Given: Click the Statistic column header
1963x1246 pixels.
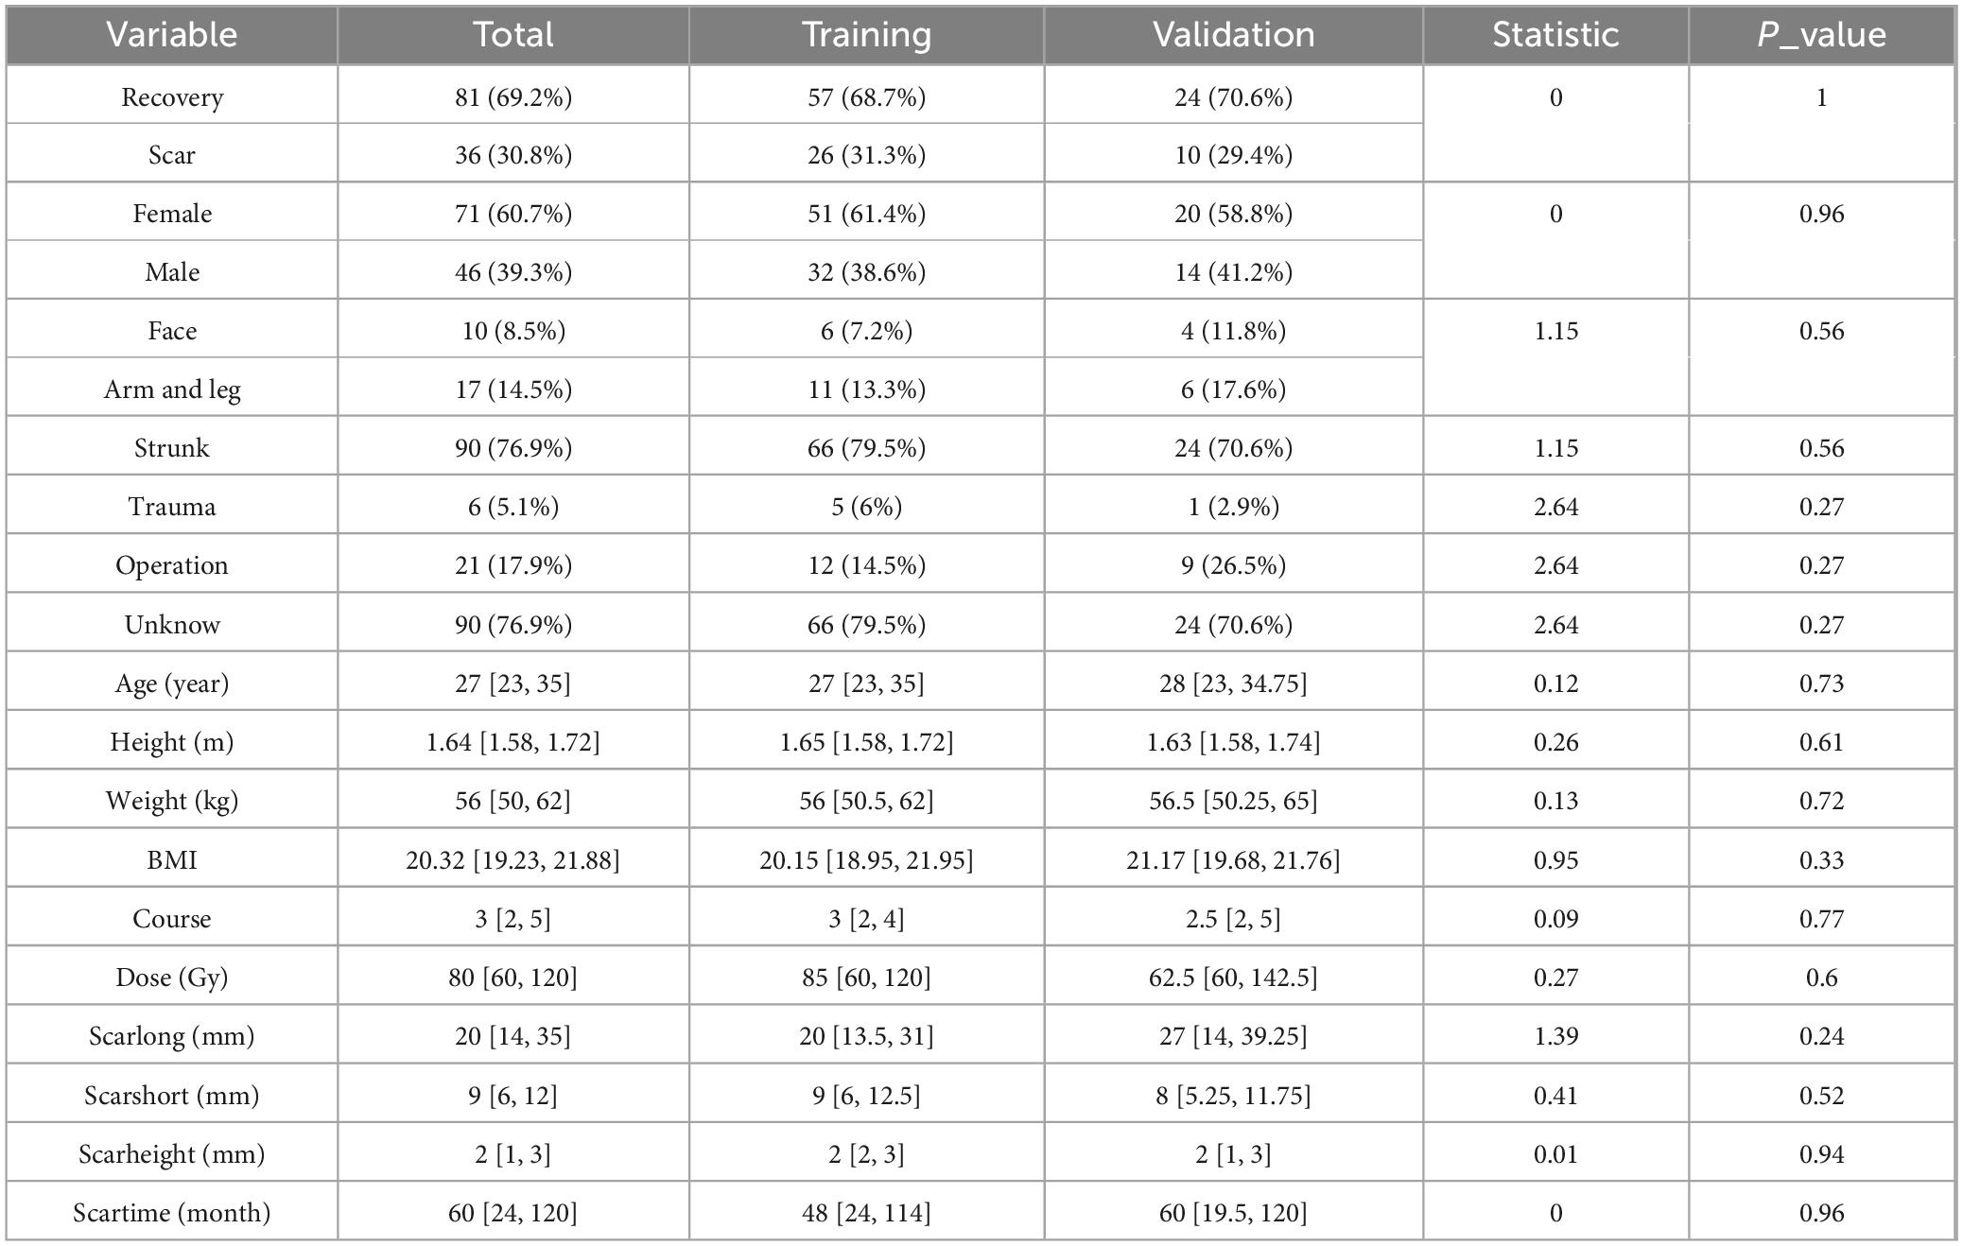Looking at the screenshot, I should point(1556,35).
